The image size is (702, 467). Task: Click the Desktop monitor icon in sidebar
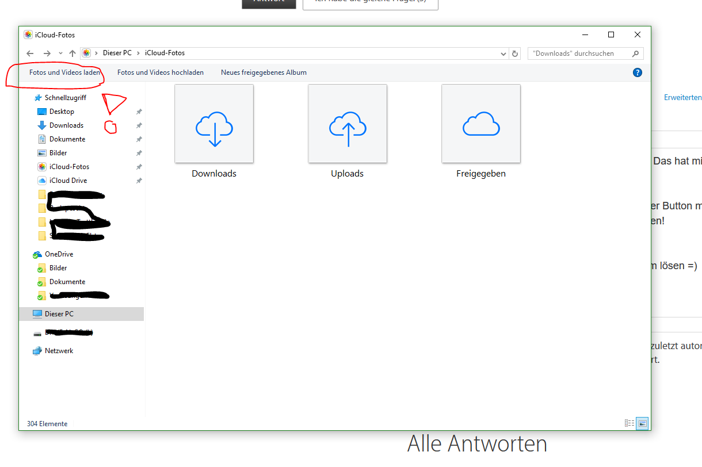click(41, 112)
